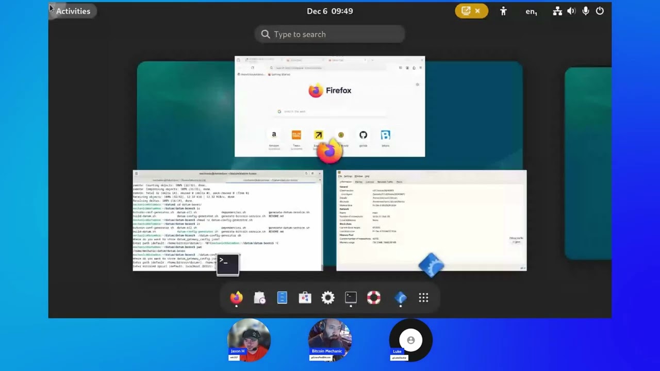Select the terminal window thumbnail
Screen dimensions: 660x371
227,220
